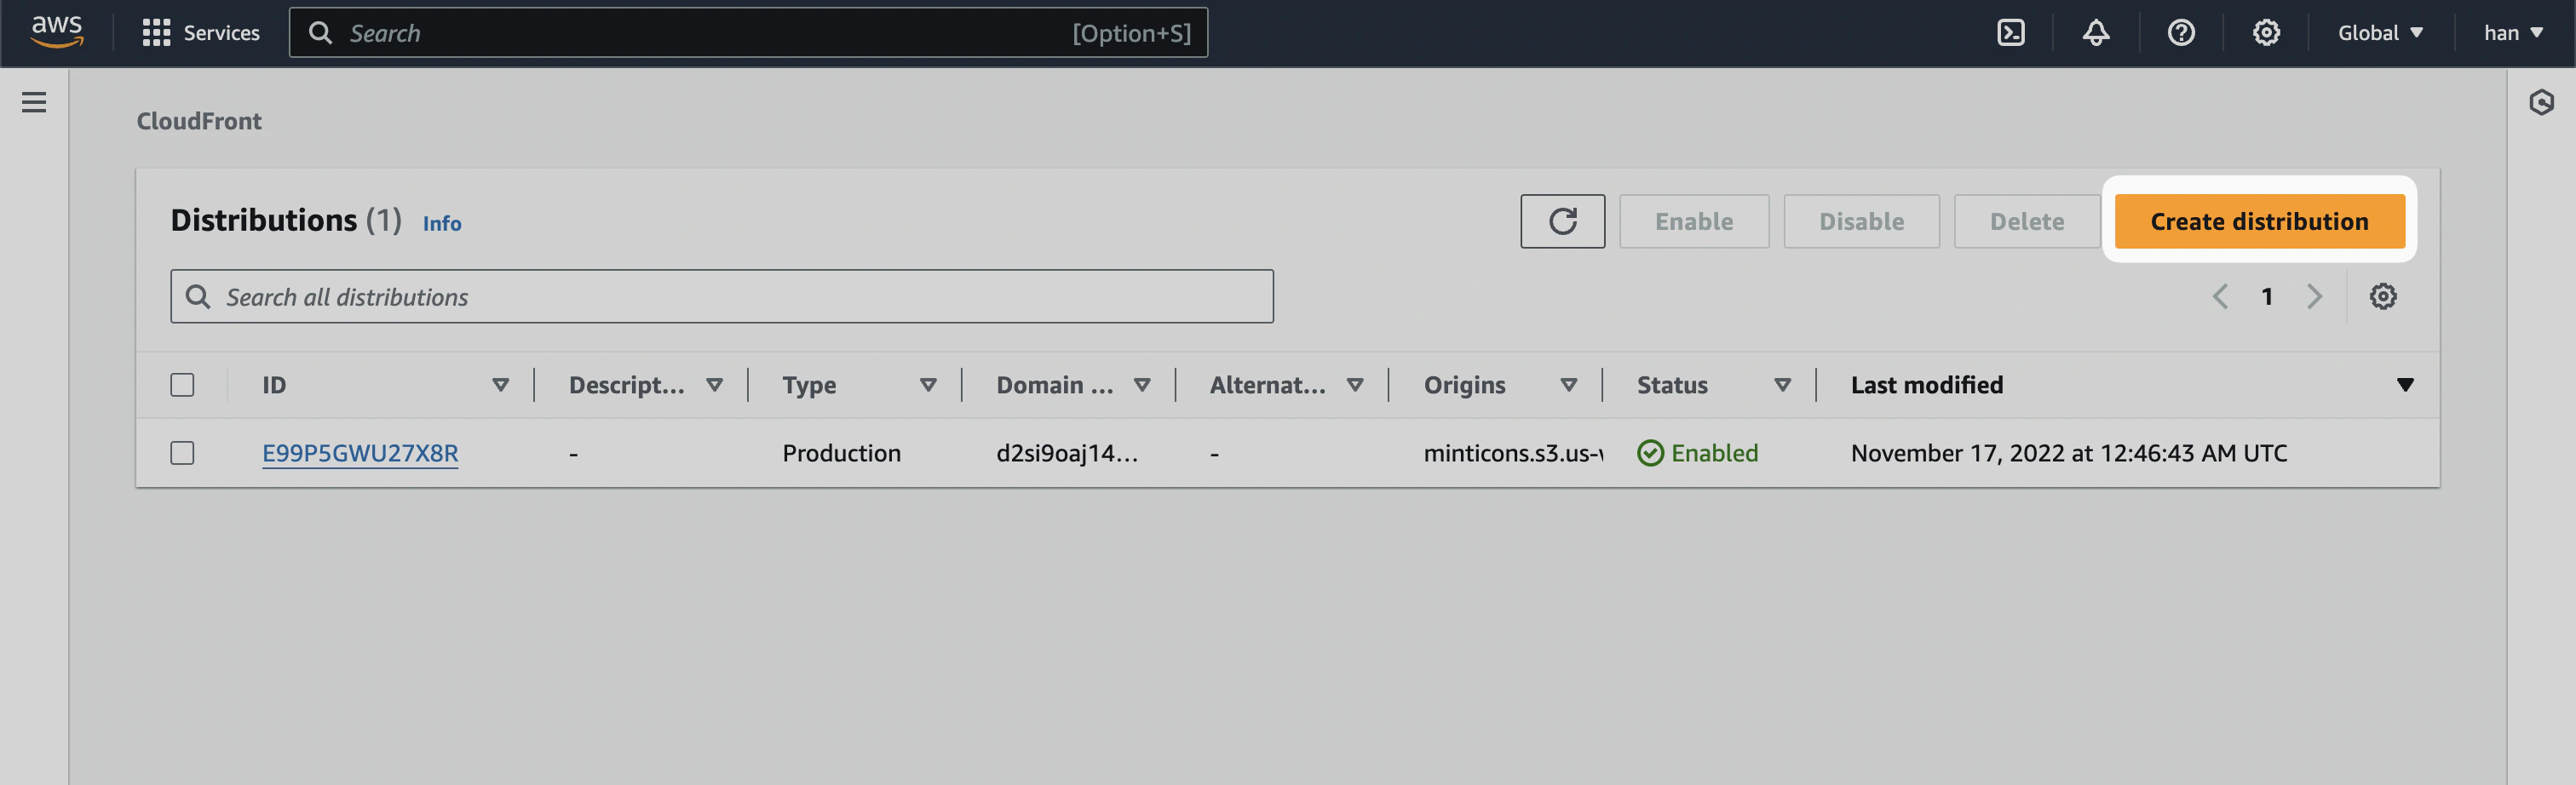Open table display preferences gear

(x=2384, y=296)
